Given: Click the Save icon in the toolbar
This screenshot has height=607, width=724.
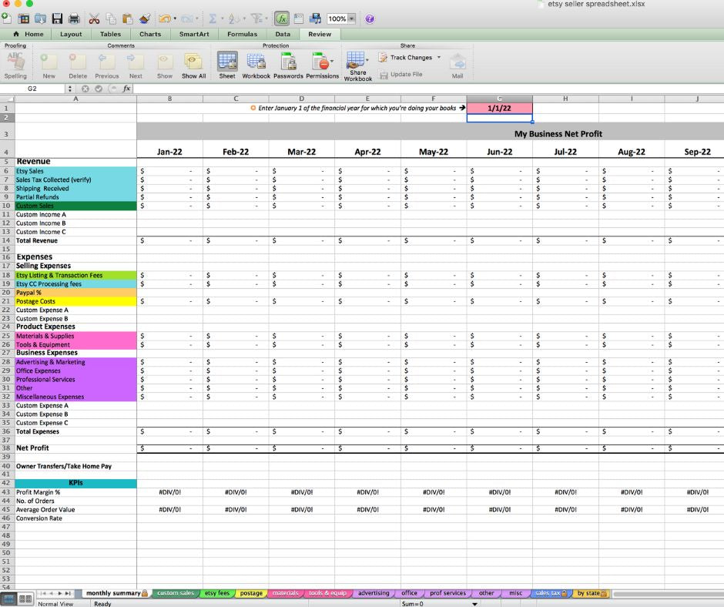Looking at the screenshot, I should [x=57, y=18].
